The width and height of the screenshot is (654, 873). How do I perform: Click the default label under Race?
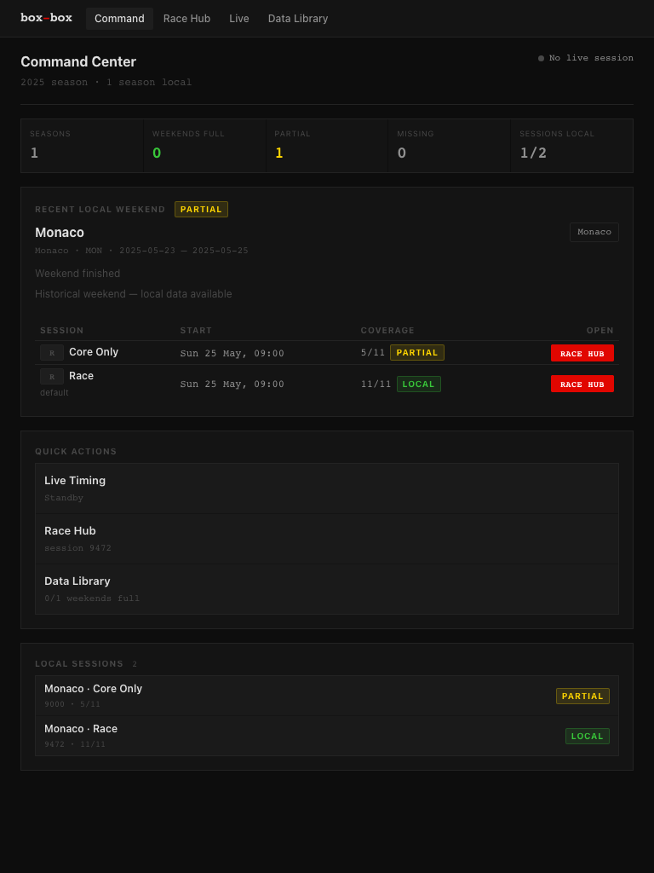tap(54, 392)
